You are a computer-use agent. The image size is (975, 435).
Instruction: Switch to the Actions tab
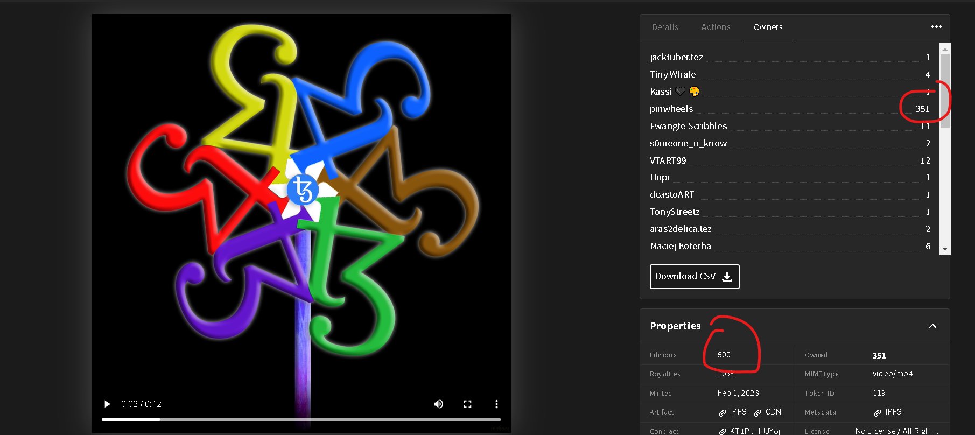[716, 27]
